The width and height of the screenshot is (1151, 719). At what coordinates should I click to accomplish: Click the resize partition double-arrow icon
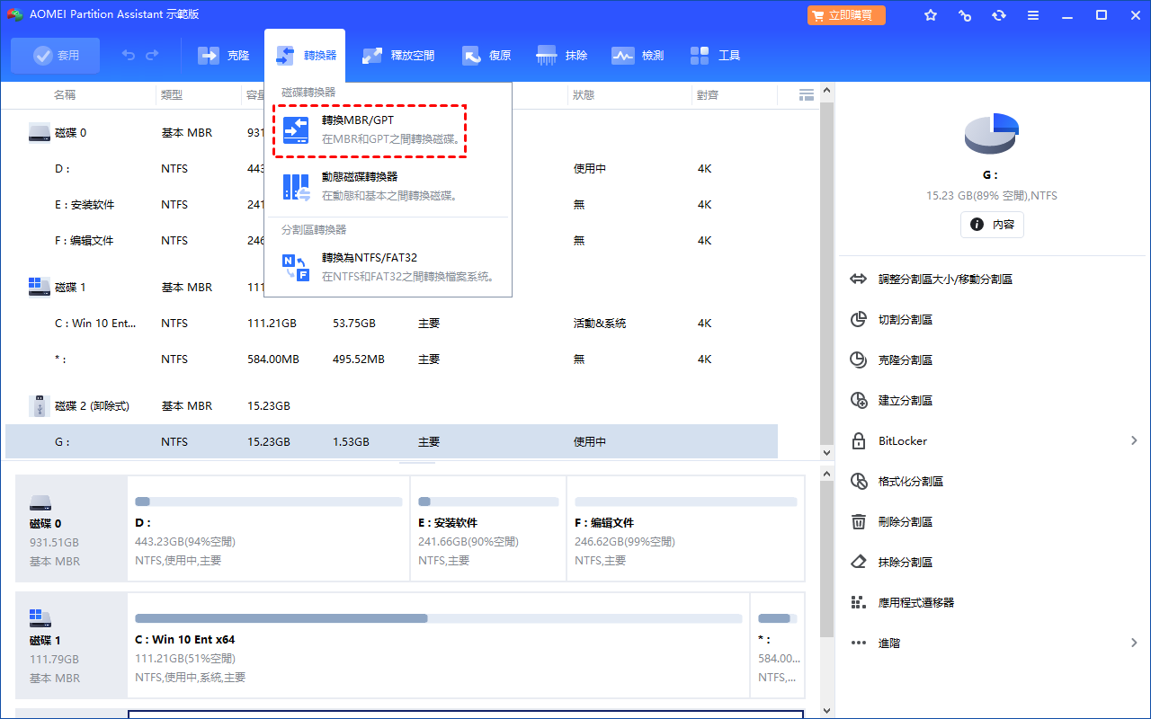pos(859,280)
